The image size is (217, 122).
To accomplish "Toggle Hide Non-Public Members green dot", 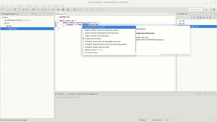I will pos(207,18).
